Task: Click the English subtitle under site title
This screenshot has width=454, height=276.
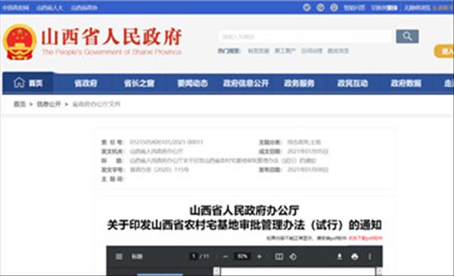Action: (x=112, y=52)
